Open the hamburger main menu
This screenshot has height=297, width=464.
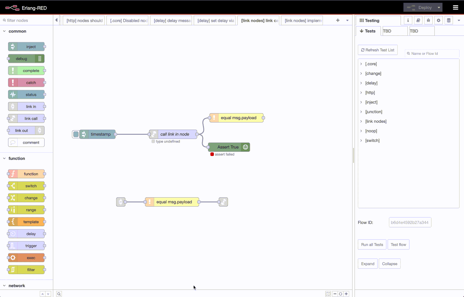455,7
